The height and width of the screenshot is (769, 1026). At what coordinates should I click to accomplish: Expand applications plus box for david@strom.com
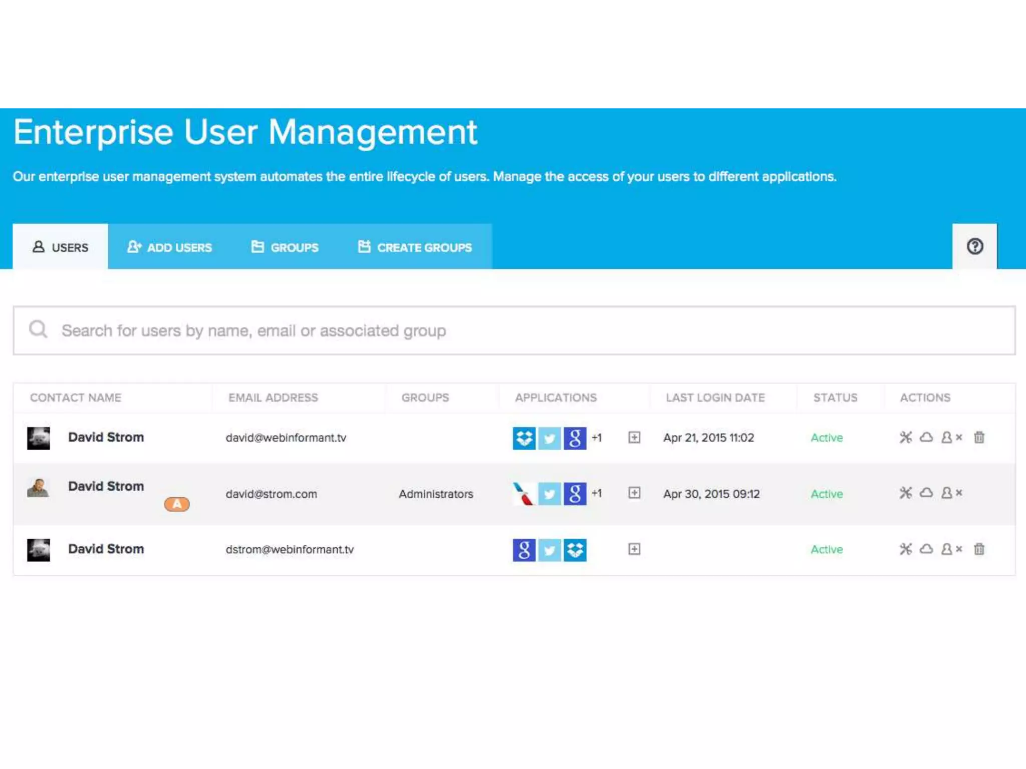[634, 493]
